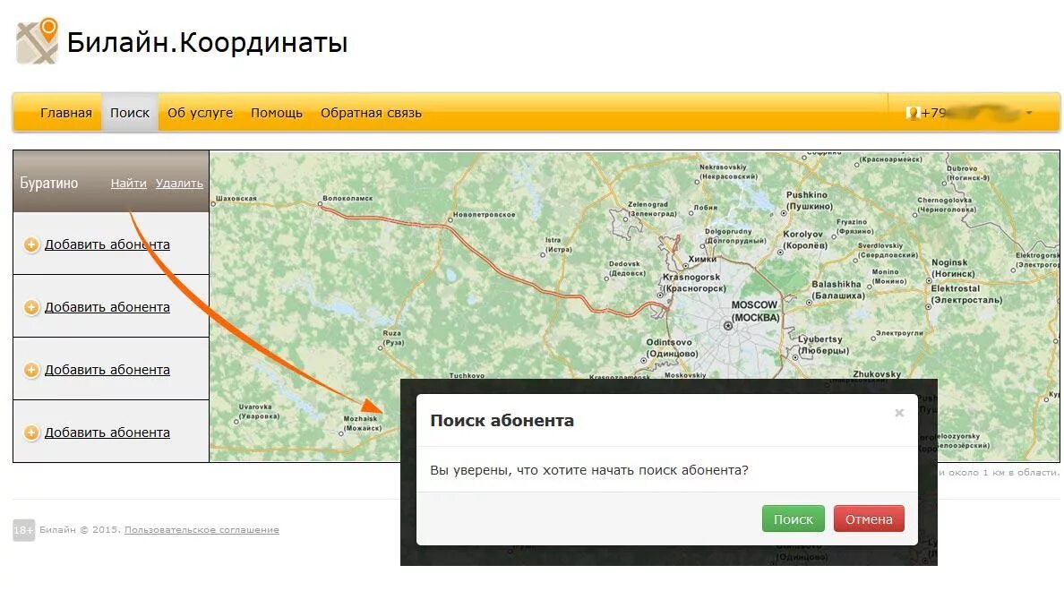Click the Beeline Coordinates map pin logo
Viewport: 1064px width, 591px height.
(x=38, y=41)
